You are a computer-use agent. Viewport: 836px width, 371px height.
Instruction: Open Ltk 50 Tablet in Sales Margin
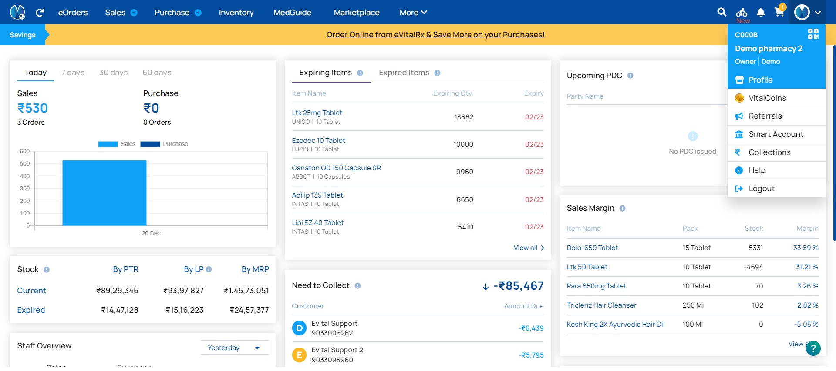(587, 267)
